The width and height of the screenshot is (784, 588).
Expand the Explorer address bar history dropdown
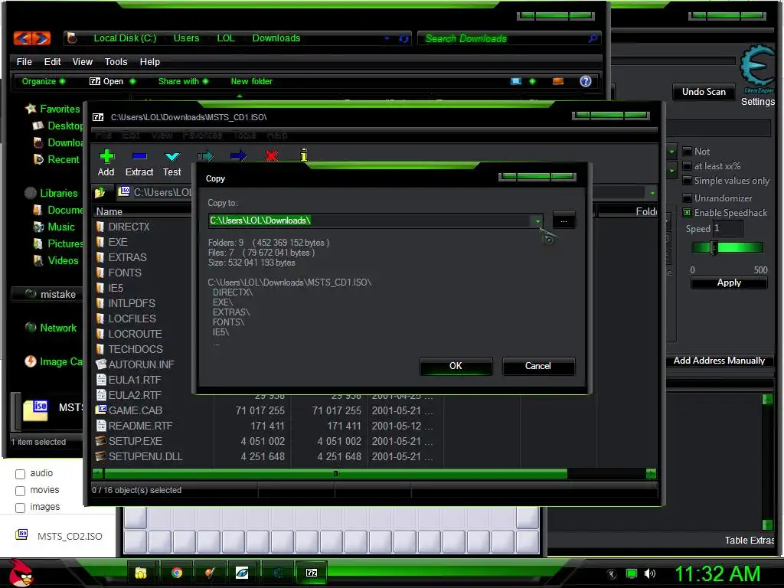tap(387, 38)
